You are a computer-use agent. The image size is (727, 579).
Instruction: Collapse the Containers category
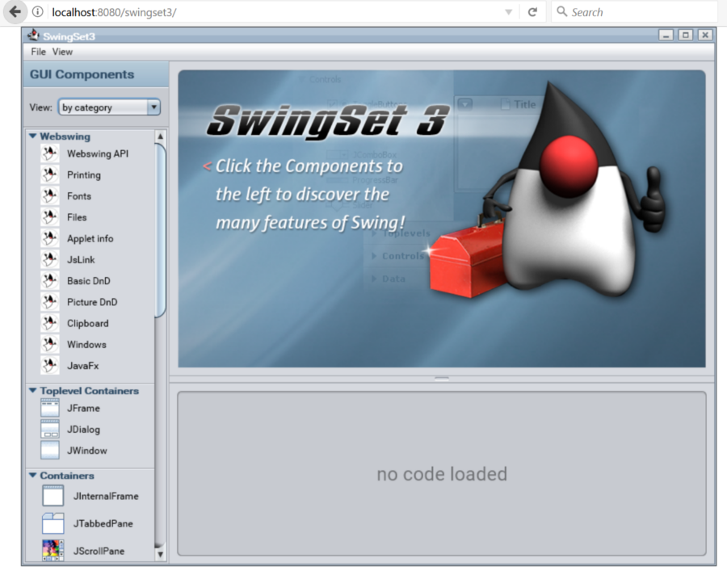click(33, 476)
